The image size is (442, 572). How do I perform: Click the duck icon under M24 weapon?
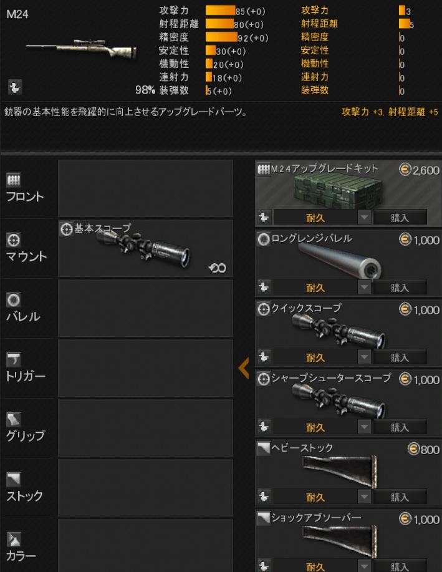[15, 87]
